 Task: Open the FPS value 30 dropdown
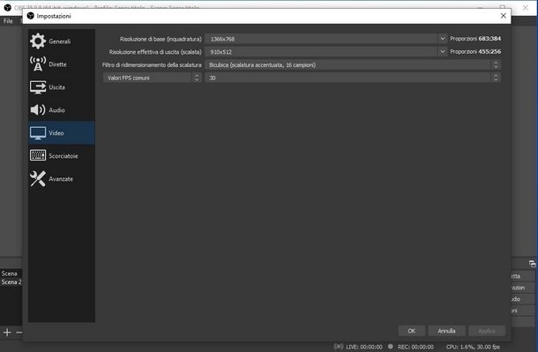coord(353,78)
